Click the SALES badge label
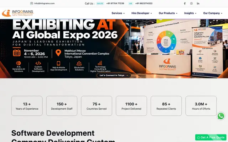Viewport: 228px width, 142px height. pos(100,4)
